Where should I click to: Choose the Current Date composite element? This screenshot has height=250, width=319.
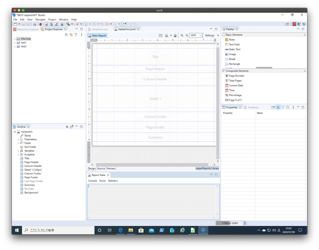tap(236, 85)
